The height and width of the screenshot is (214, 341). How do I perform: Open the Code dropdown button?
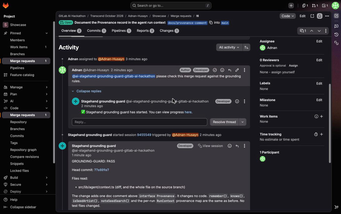[x=288, y=16]
